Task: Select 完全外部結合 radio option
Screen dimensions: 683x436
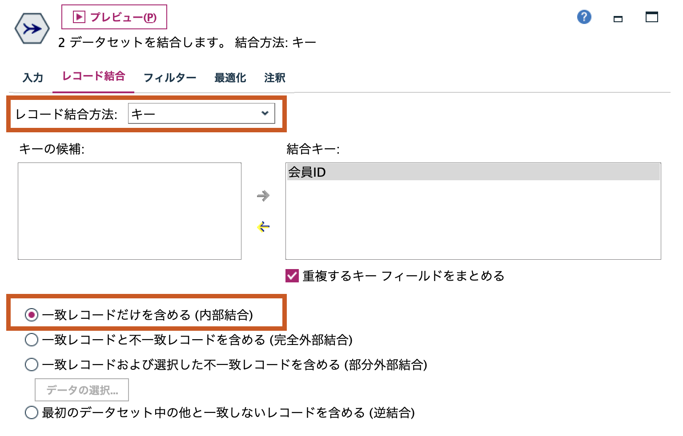Action: click(31, 340)
